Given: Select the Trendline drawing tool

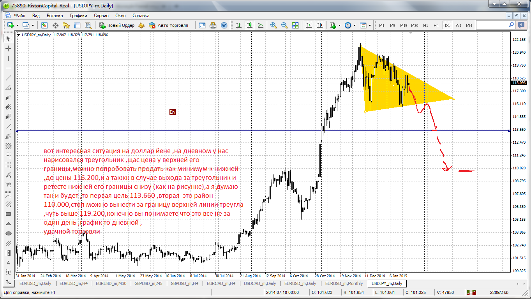Looking at the screenshot, I should pos(8,78).
